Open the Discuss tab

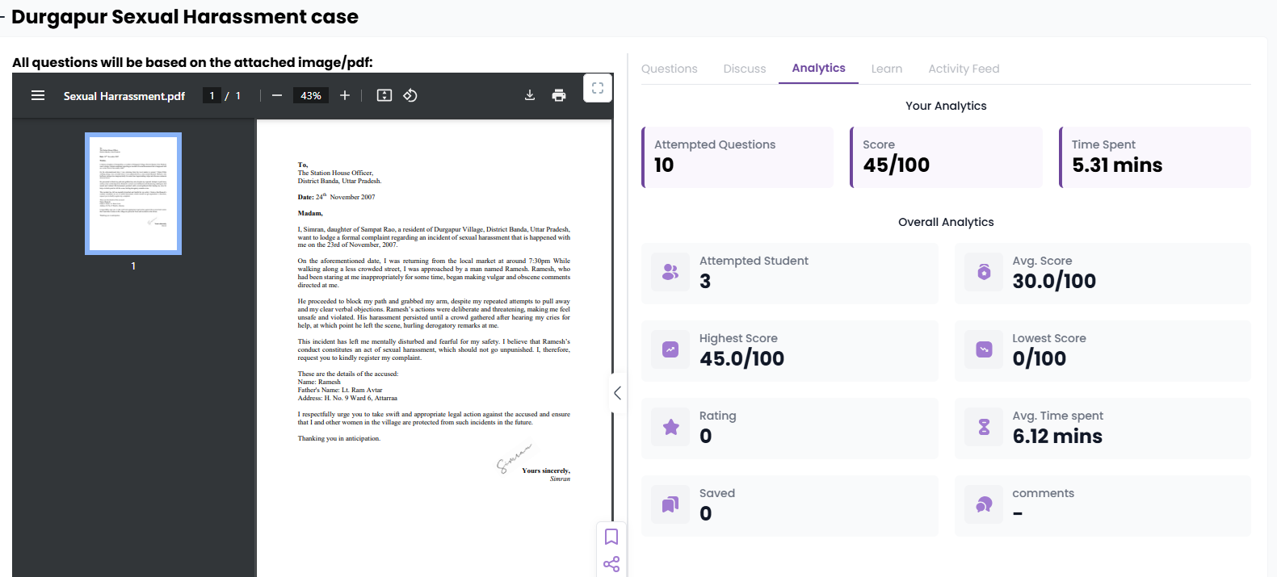[744, 69]
